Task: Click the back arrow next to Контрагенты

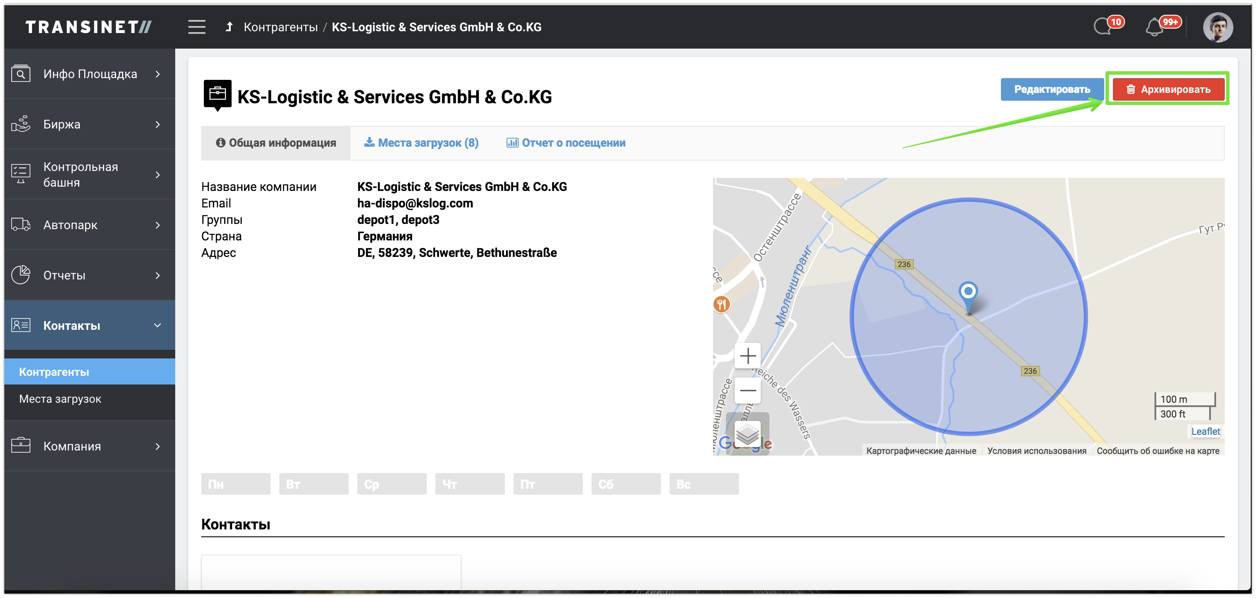Action: (x=229, y=27)
